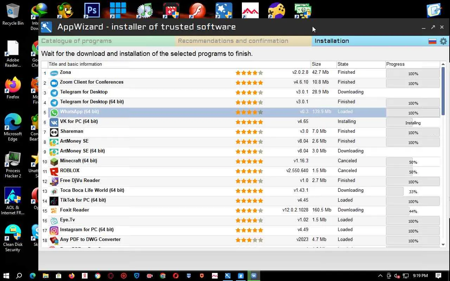
Task: Click the Toca Boca Life World icon
Action: click(x=54, y=191)
